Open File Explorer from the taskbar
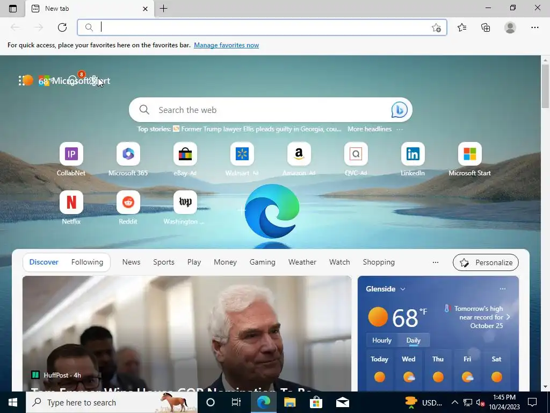550x413 pixels. click(x=290, y=402)
